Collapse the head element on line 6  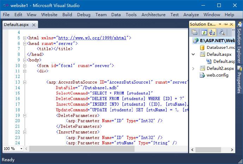point(25,44)
